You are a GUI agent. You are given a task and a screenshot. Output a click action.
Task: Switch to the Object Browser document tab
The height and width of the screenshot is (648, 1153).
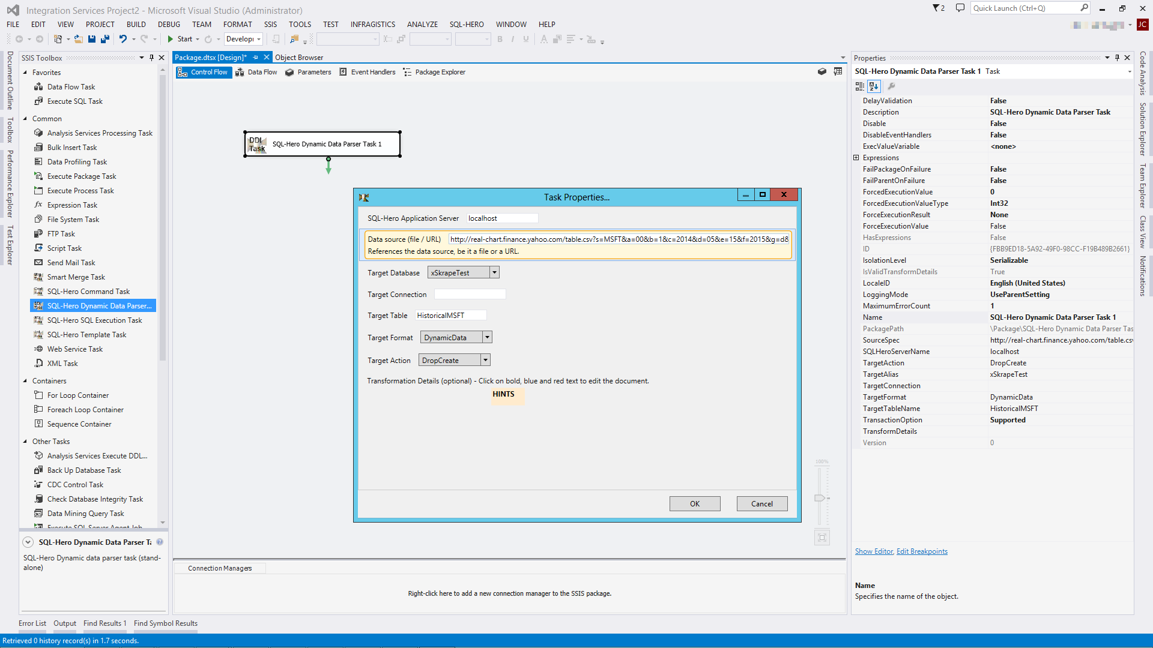299,58
